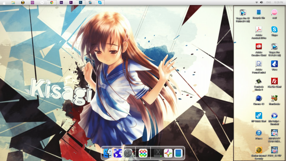Select the osu! desktop icon
286x161 pixels.
click(274, 14)
